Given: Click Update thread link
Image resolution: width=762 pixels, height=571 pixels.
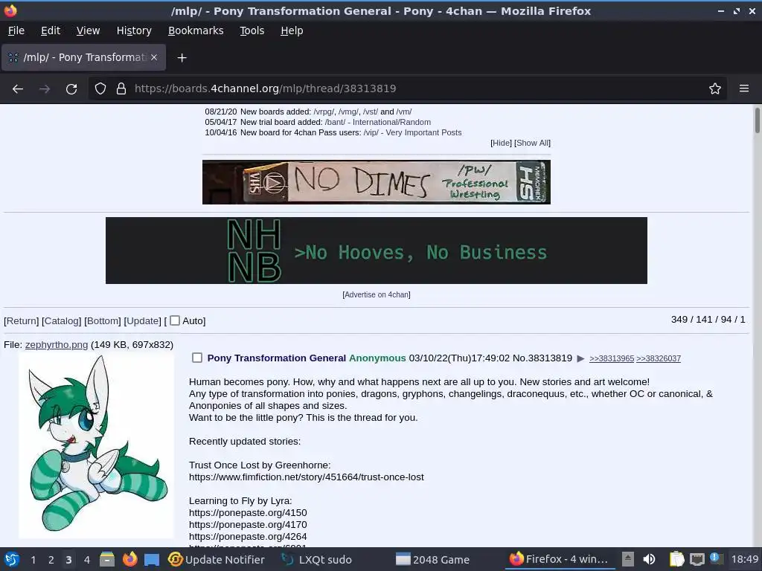Looking at the screenshot, I should click(x=142, y=321).
